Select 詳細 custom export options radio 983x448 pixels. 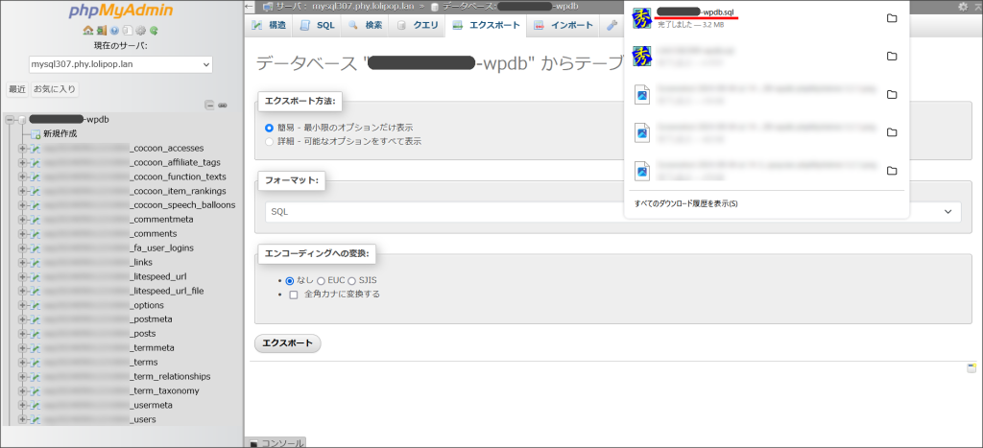[270, 142]
